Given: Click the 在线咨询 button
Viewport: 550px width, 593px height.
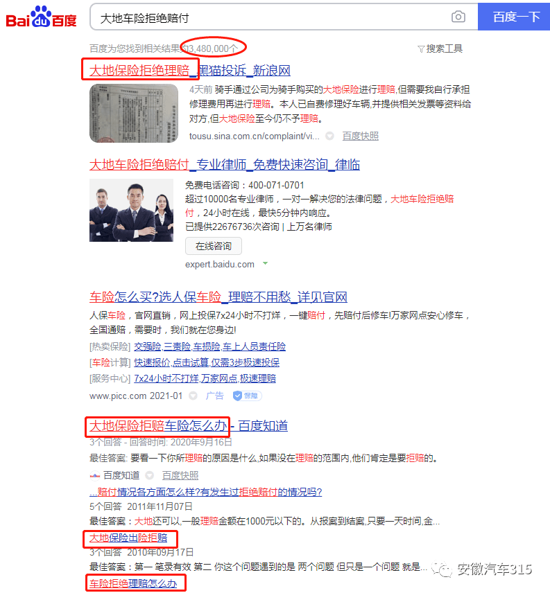Looking at the screenshot, I should coord(214,246).
